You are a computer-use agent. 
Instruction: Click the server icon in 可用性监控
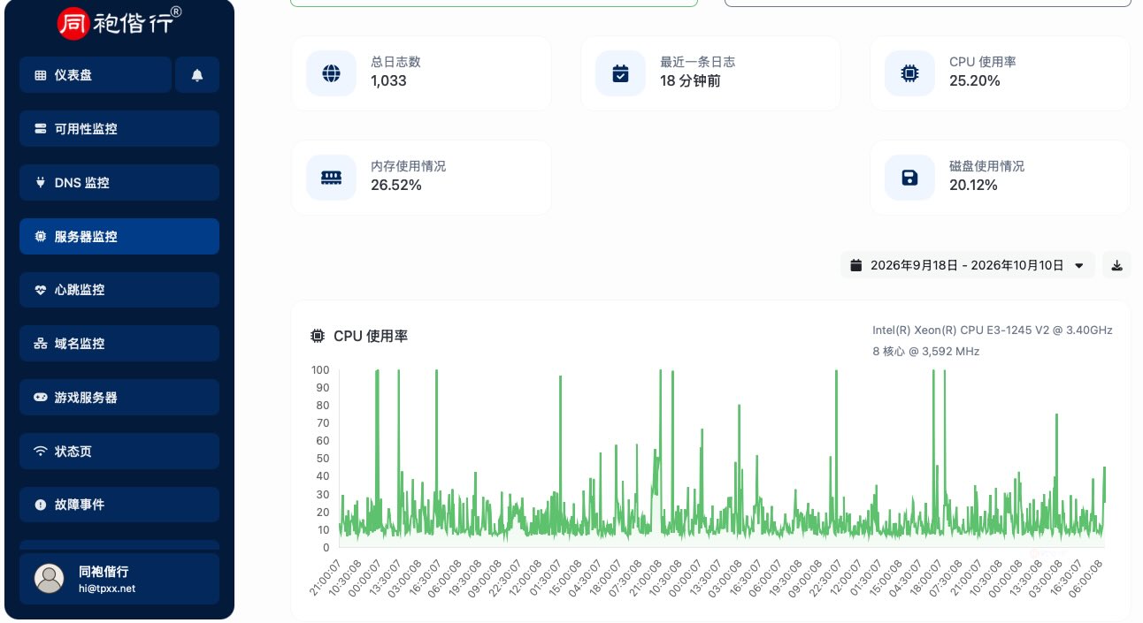(41, 129)
